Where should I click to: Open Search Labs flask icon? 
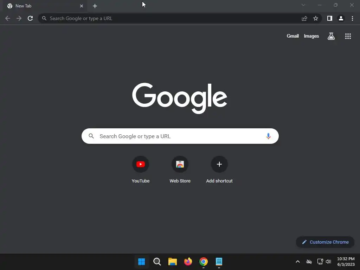[x=331, y=36]
